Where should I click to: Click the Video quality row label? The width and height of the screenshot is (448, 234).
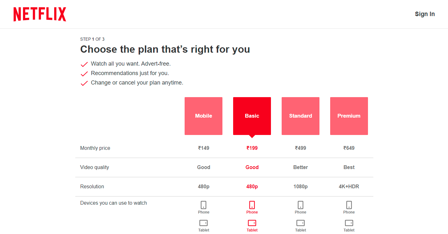[95, 167]
